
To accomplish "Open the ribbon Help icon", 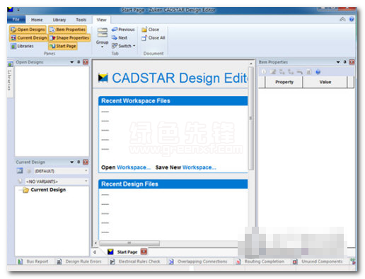I will [x=352, y=19].
